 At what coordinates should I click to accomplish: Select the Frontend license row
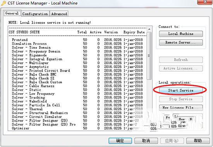(x=77, y=40)
